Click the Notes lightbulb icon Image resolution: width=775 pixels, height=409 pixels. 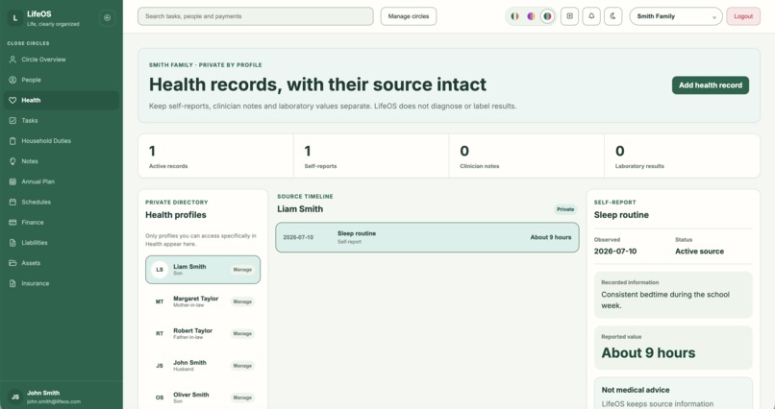tap(12, 161)
